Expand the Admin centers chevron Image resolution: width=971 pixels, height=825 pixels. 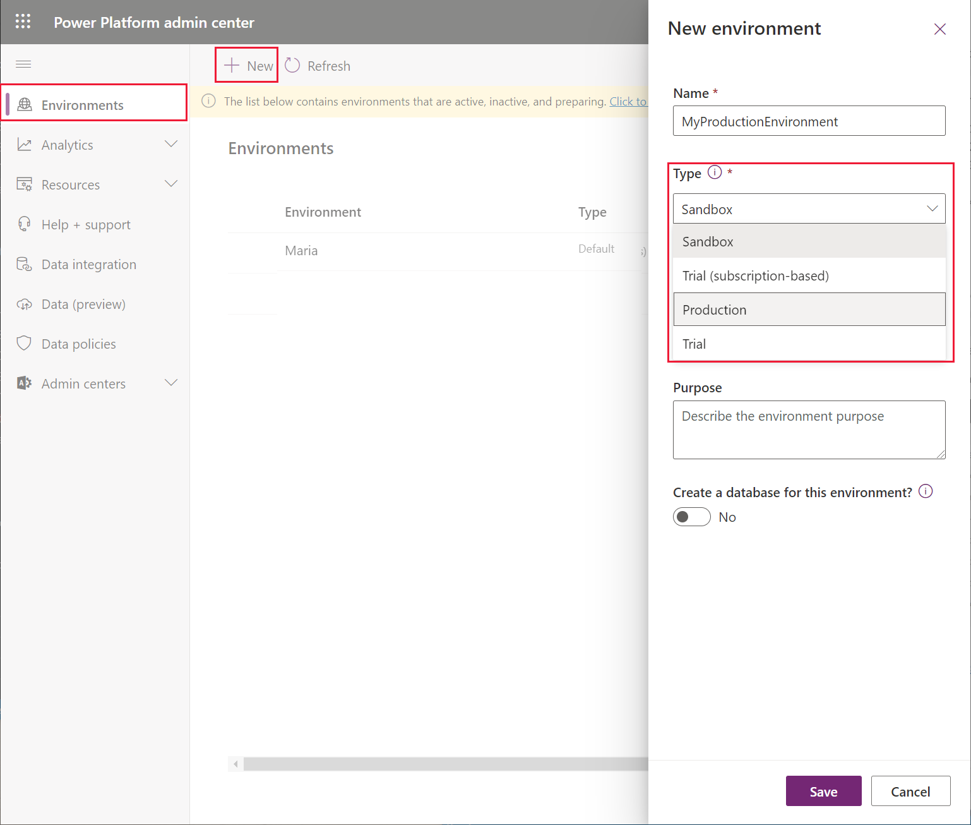coord(171,383)
